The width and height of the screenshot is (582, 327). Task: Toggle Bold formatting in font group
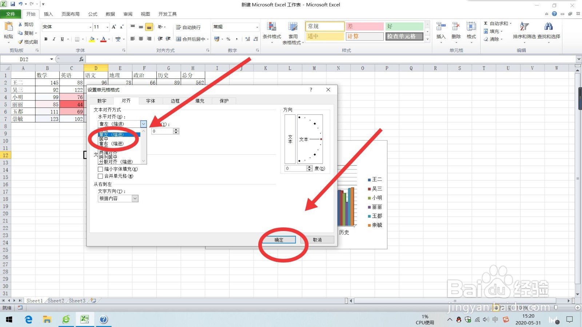[46, 39]
